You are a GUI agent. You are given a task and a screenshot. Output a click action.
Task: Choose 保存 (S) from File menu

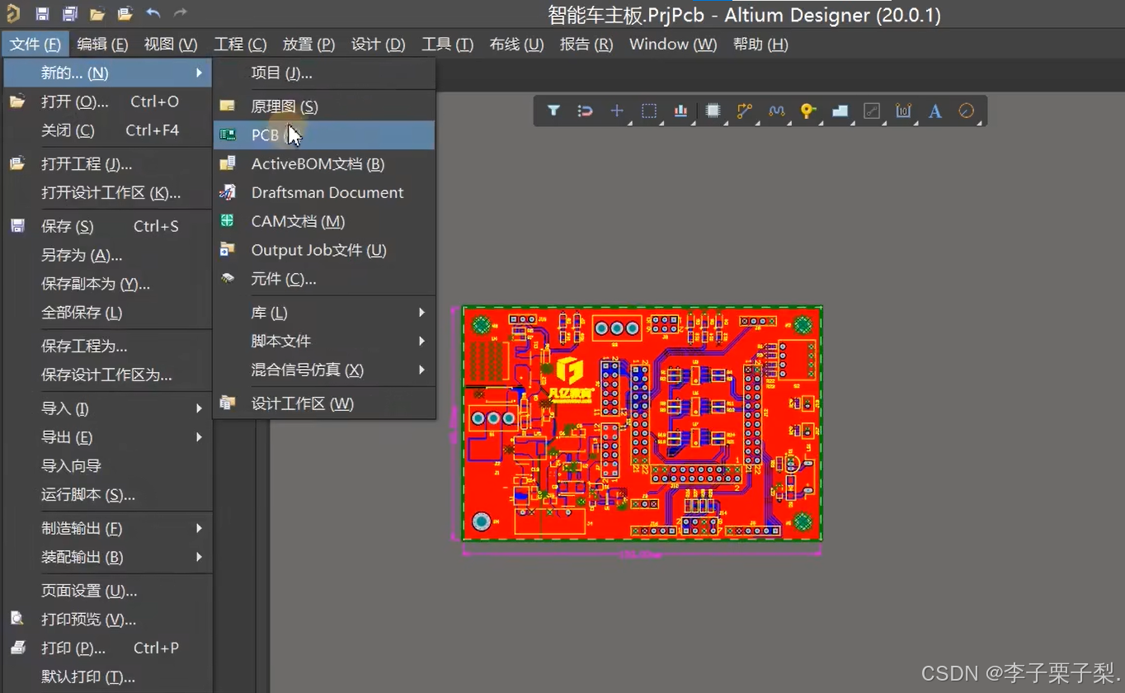pyautogui.click(x=108, y=226)
